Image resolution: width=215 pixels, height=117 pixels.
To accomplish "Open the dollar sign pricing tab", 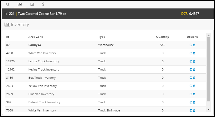I will point(43,4).
